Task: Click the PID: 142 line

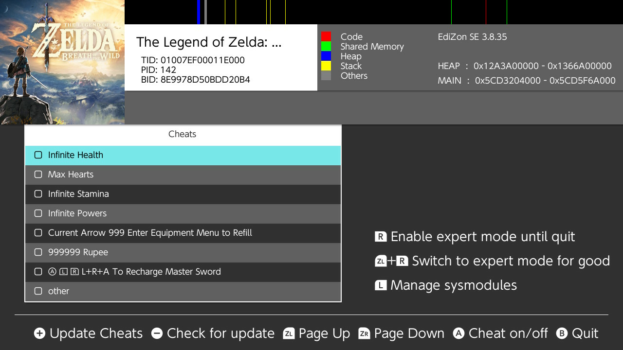Action: coord(159,70)
